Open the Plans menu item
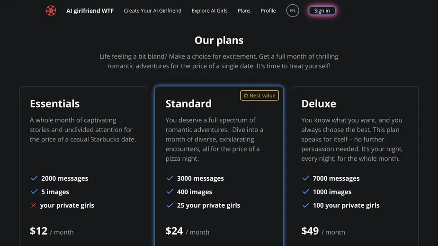 pos(244,10)
